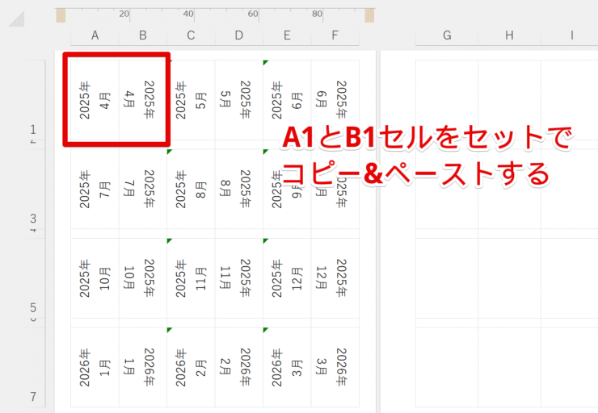Select cell E1 containing 2025年6月
Image resolution: width=598 pixels, height=413 pixels.
[x=287, y=100]
